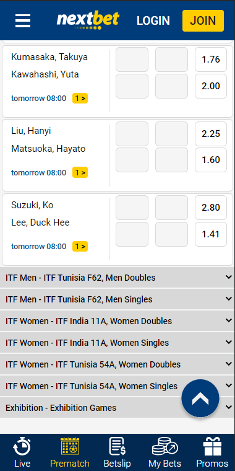Expand ITF India 11A Women Singles

(x=117, y=343)
